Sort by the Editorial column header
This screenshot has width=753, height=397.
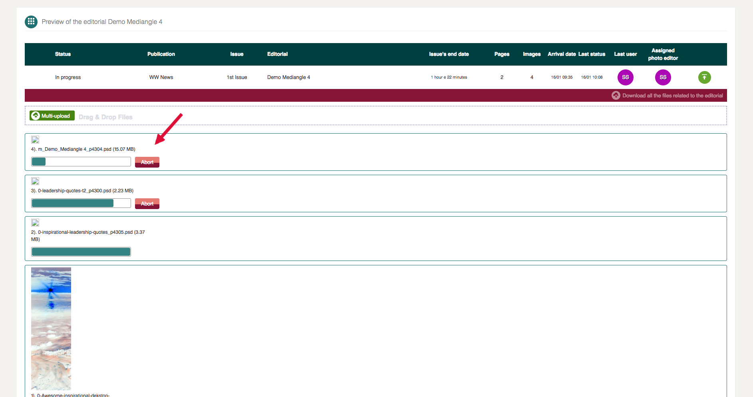point(277,54)
